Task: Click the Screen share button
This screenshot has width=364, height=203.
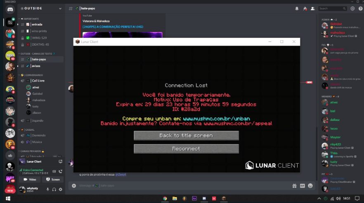Action: [x=53, y=180]
